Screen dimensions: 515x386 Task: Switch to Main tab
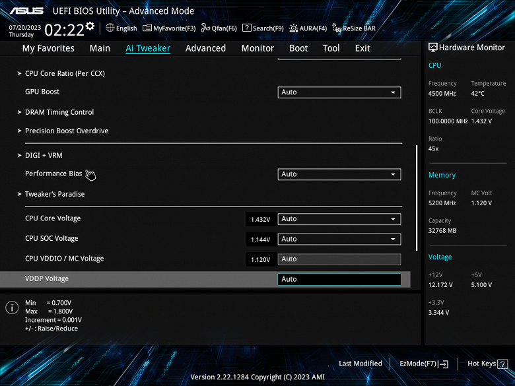click(100, 48)
